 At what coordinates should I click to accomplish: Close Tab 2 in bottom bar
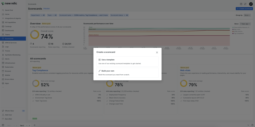coord(29,126)
